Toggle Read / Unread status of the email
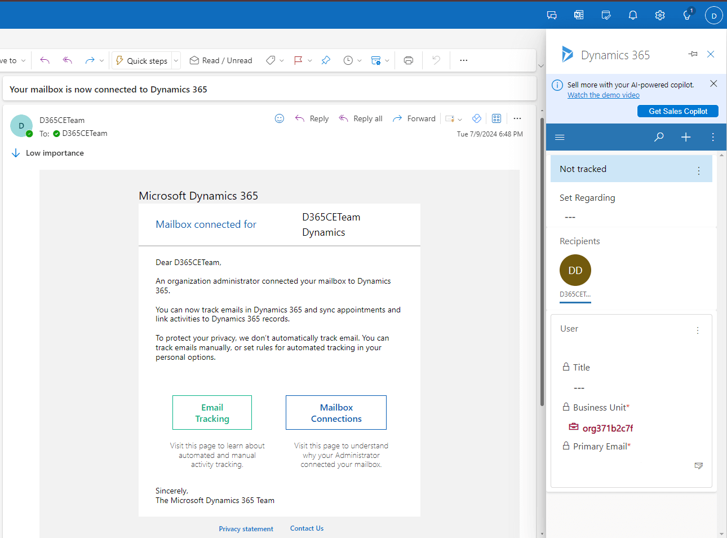Screen dimensions: 727x538 click(221, 60)
